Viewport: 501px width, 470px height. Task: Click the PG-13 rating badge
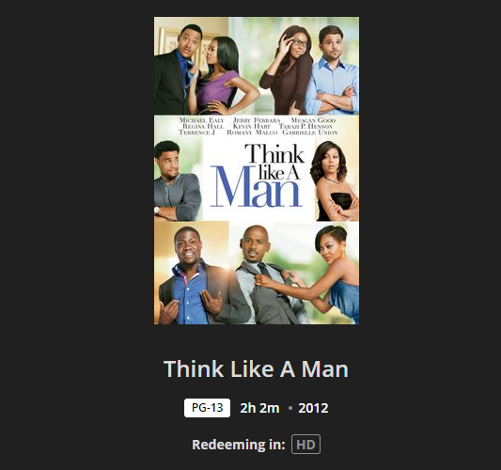pos(207,408)
